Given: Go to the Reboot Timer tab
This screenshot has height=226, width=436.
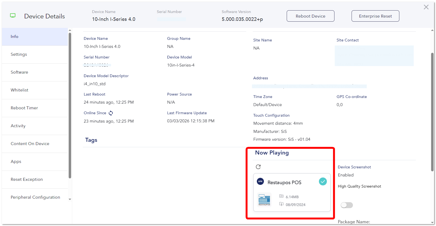Looking at the screenshot, I should pyautogui.click(x=35, y=108).
